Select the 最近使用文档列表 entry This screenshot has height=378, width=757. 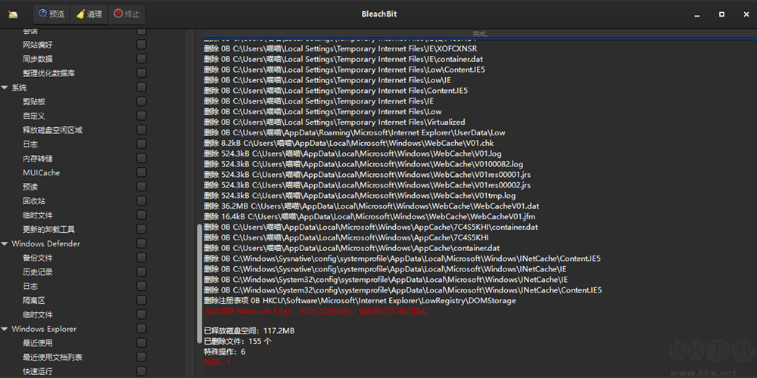pos(52,358)
